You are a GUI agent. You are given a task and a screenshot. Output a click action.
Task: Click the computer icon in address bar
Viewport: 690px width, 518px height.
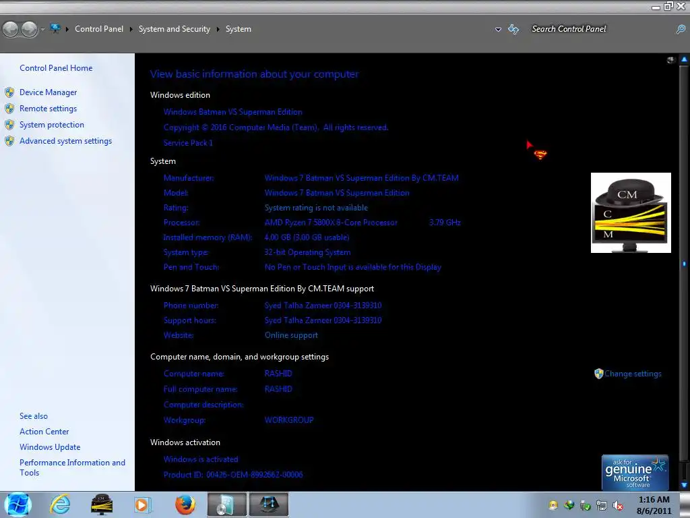point(55,28)
